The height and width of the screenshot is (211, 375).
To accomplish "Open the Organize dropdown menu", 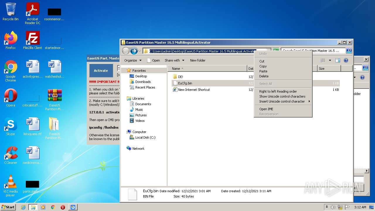I will coord(133,60).
